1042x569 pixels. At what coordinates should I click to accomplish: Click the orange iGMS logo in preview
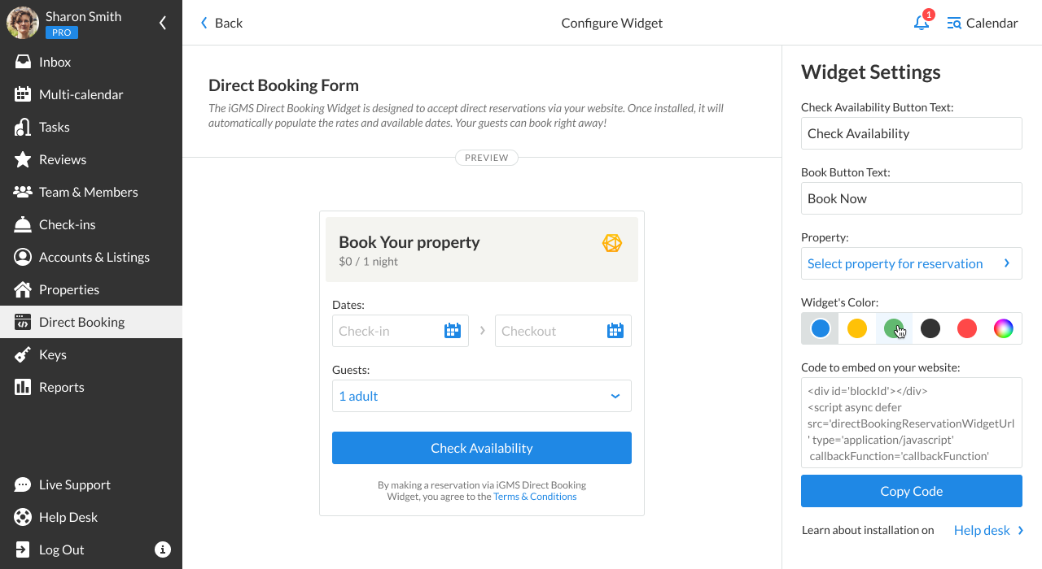click(612, 243)
